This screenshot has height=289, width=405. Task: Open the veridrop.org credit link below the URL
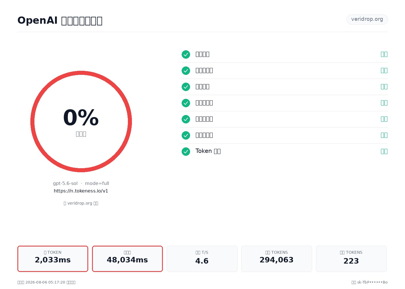(x=81, y=203)
